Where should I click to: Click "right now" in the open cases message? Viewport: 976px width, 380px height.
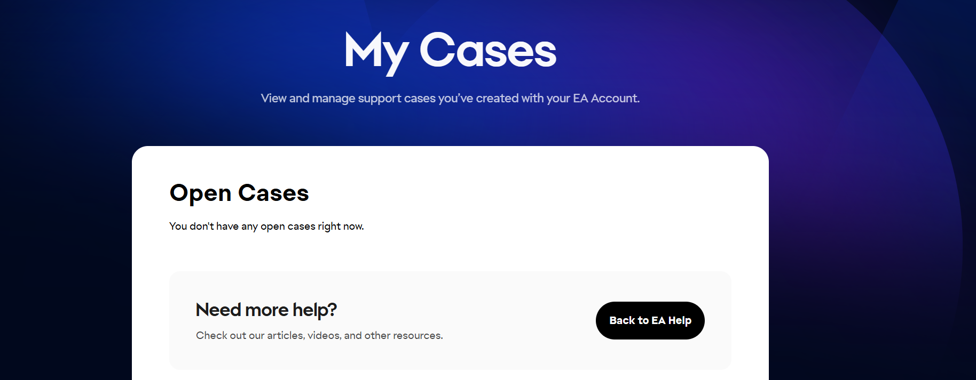point(341,226)
